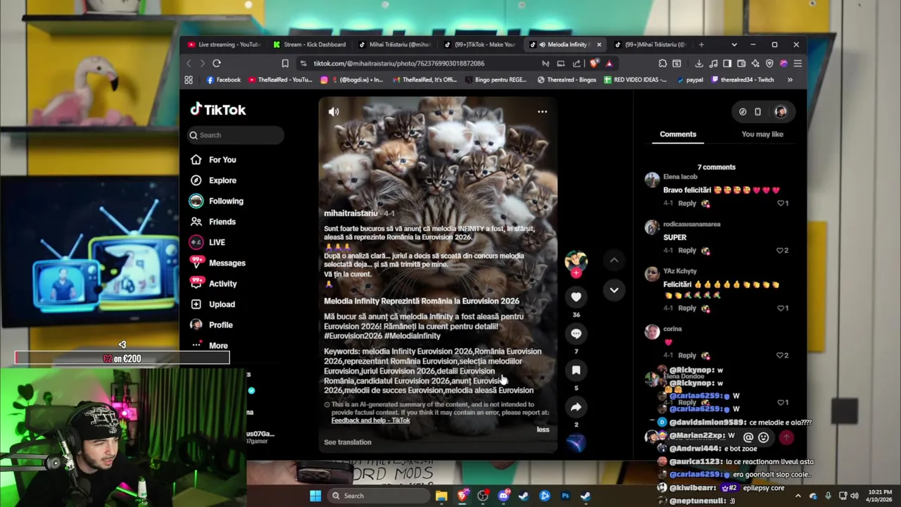901x507 pixels.
Task: Switch to the You may like tab
Action: pos(762,134)
